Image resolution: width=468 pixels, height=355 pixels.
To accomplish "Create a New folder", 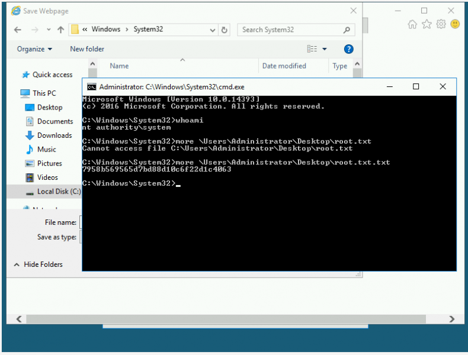I will [x=87, y=49].
